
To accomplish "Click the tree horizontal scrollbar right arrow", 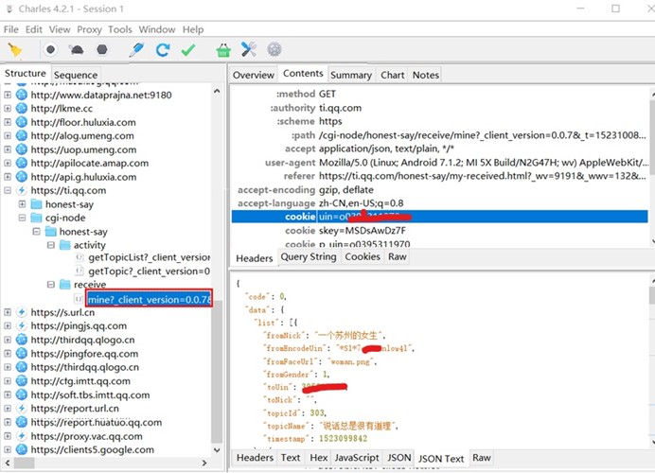I will pyautogui.click(x=204, y=463).
